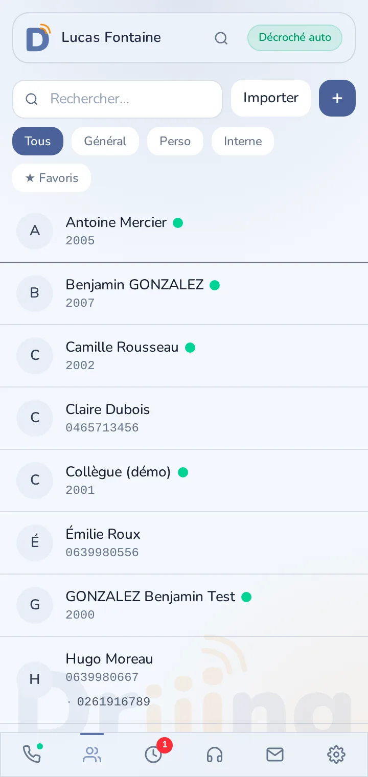
Task: Open the voicemail envelope icon
Action: pos(275,755)
